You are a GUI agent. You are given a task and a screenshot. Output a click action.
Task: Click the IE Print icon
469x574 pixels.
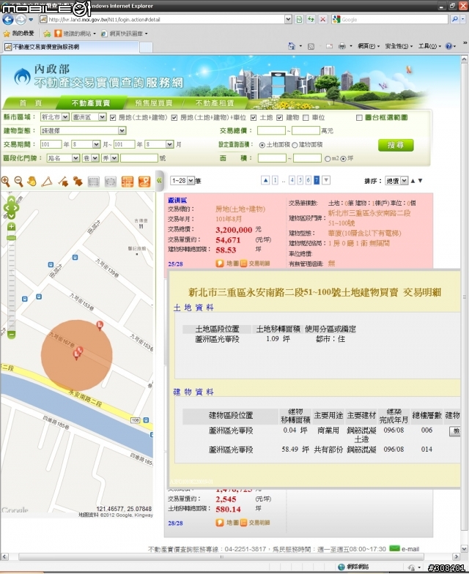point(342,45)
